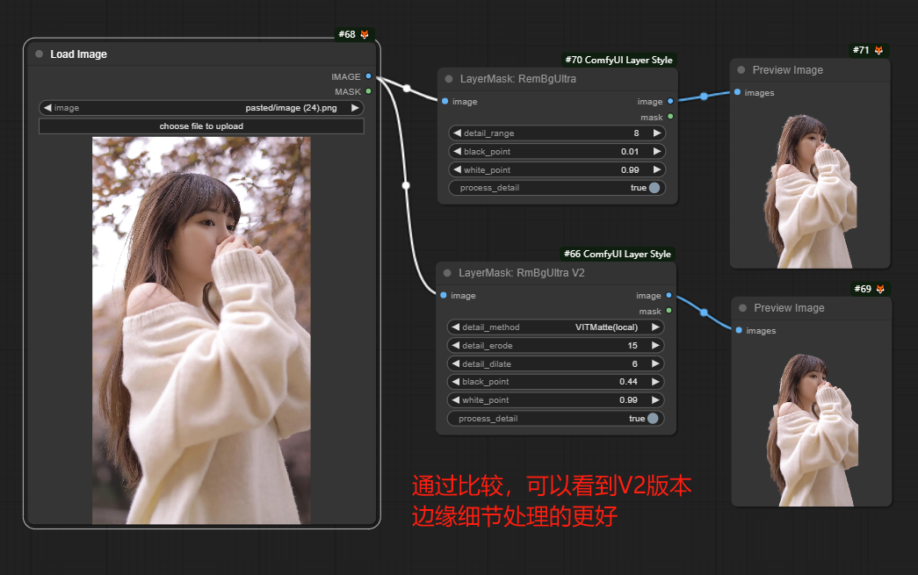Click the images input port on Preview #69
918x575 pixels.
[738, 331]
